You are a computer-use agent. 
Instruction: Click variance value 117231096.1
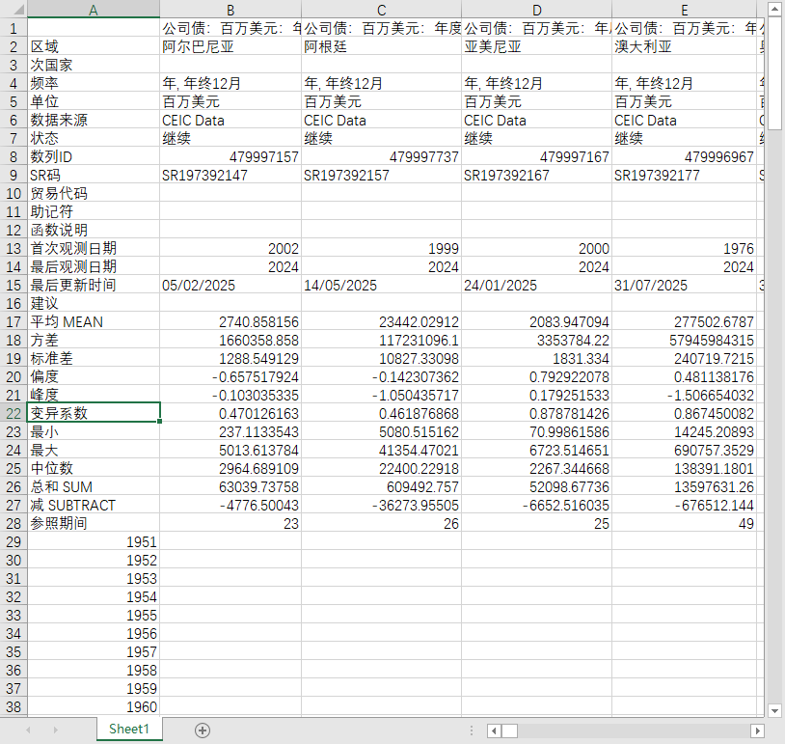pos(382,341)
